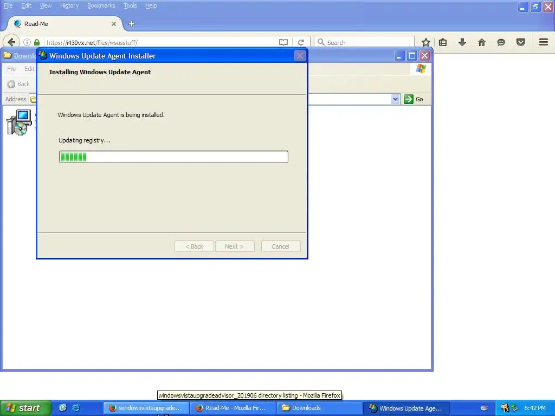Viewport: 555px width, 416px height.
Task: Click the Firefox Hello smiley icon
Action: (501, 42)
